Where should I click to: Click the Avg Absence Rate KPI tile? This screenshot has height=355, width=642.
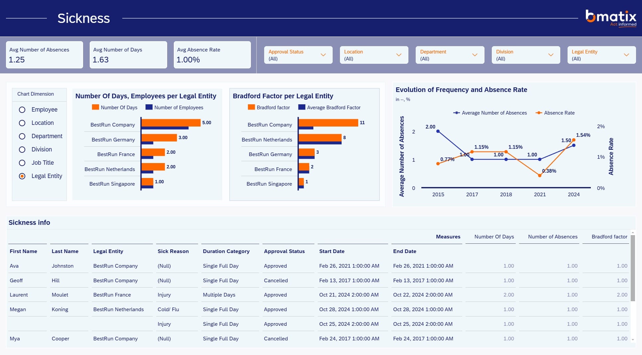coord(212,55)
